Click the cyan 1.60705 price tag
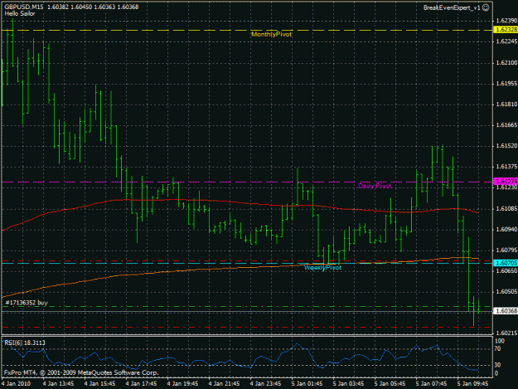Image resolution: width=518 pixels, height=389 pixels. (x=506, y=263)
